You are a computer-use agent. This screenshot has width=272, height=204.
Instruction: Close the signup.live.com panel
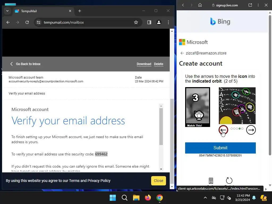[x=266, y=5]
